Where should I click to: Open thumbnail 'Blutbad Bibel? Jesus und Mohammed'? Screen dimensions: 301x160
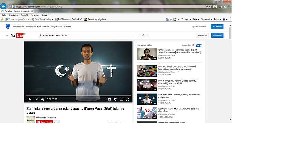(x=147, y=71)
